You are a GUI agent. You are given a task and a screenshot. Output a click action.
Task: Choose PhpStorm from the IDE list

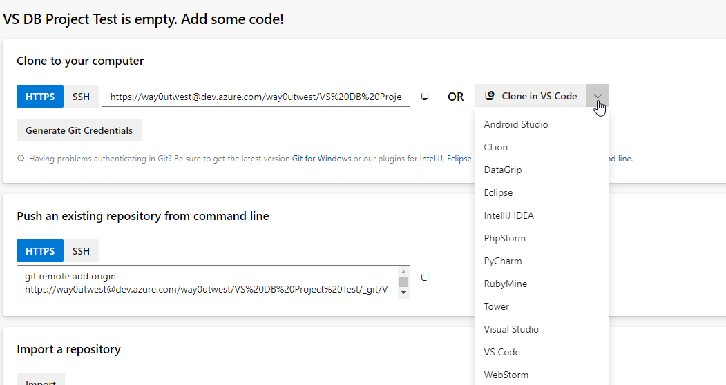coord(542,238)
